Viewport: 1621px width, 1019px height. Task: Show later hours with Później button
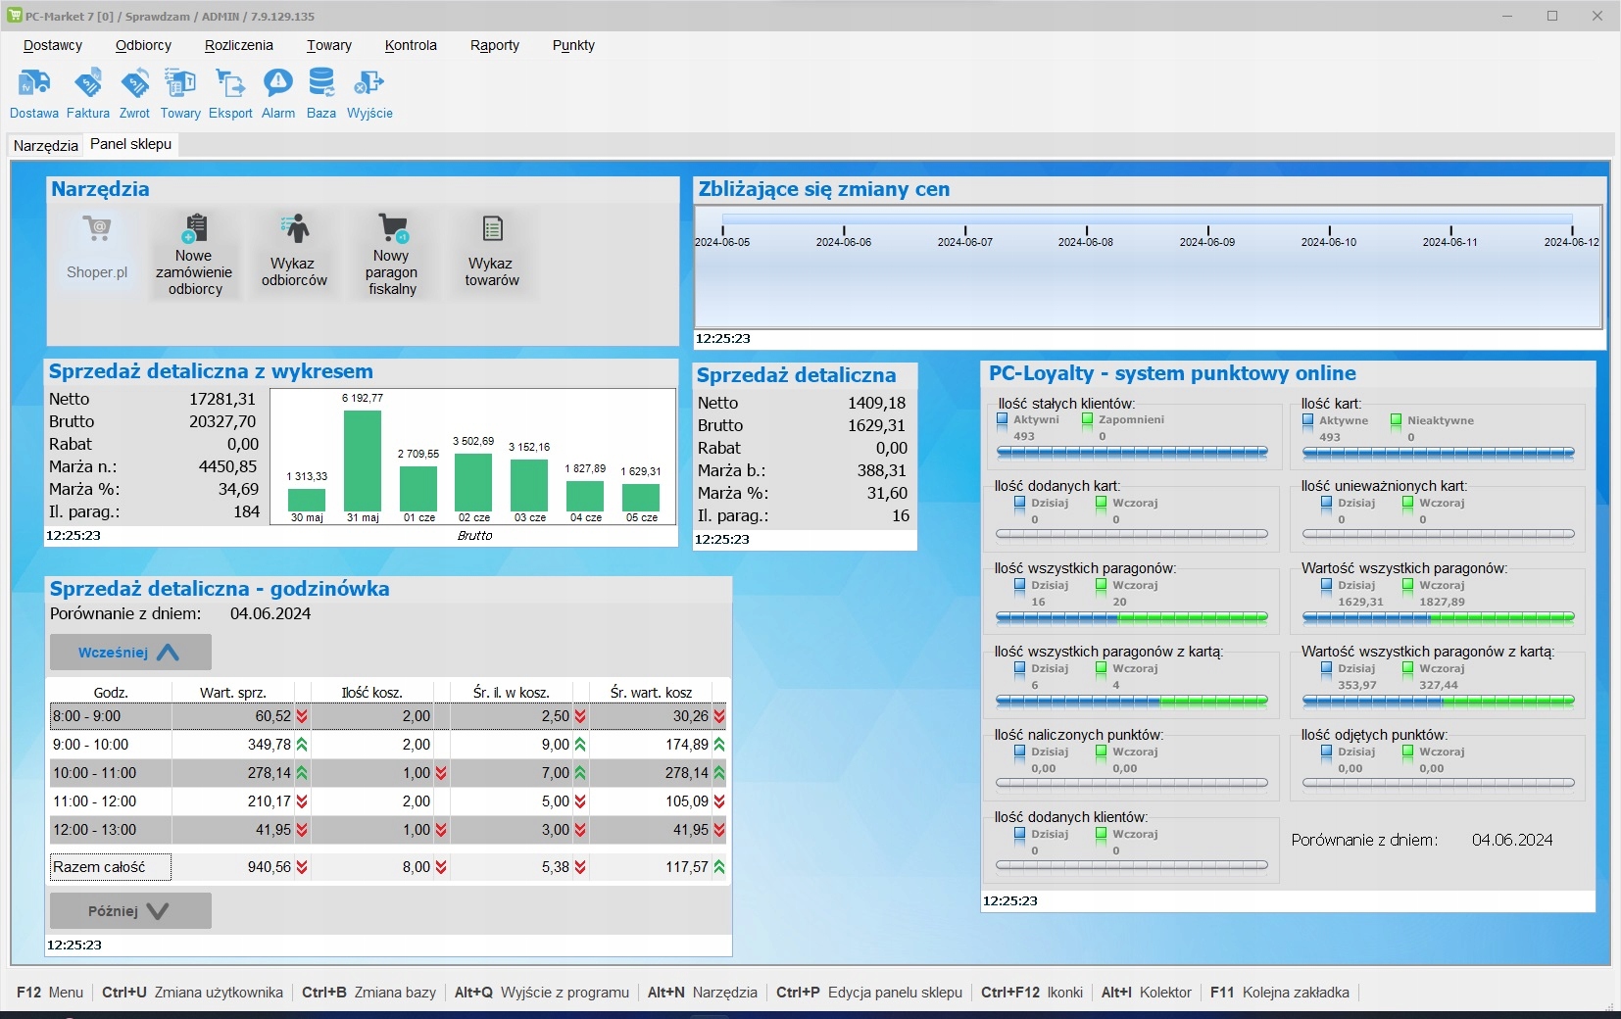130,911
